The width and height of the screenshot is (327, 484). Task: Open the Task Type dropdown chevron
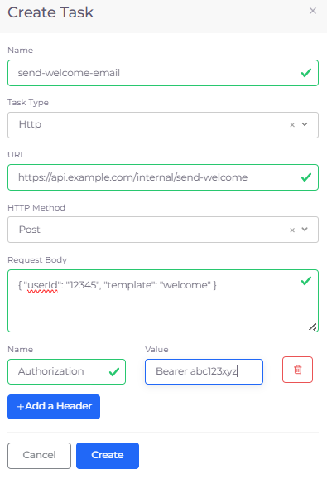(305, 124)
